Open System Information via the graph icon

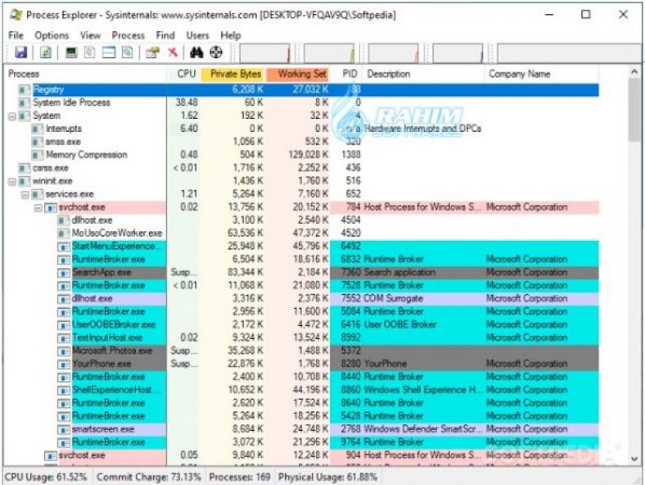(71, 52)
